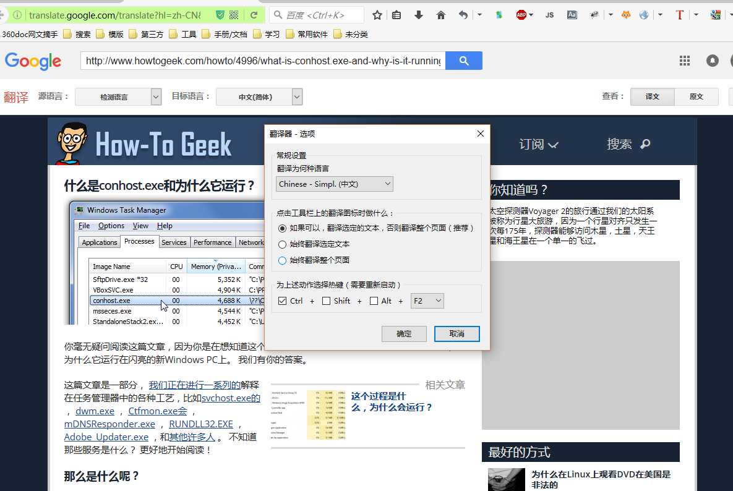The height and width of the screenshot is (491, 733).
Task: Click the orange fox Greasemonkey-style icon
Action: click(626, 15)
